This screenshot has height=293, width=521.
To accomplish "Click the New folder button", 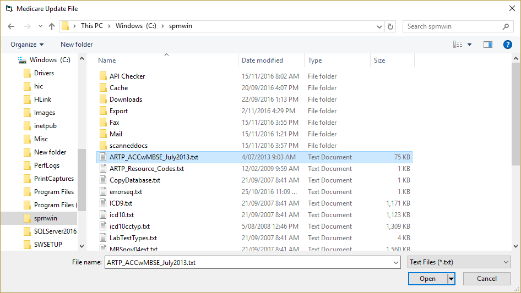I will tap(77, 45).
